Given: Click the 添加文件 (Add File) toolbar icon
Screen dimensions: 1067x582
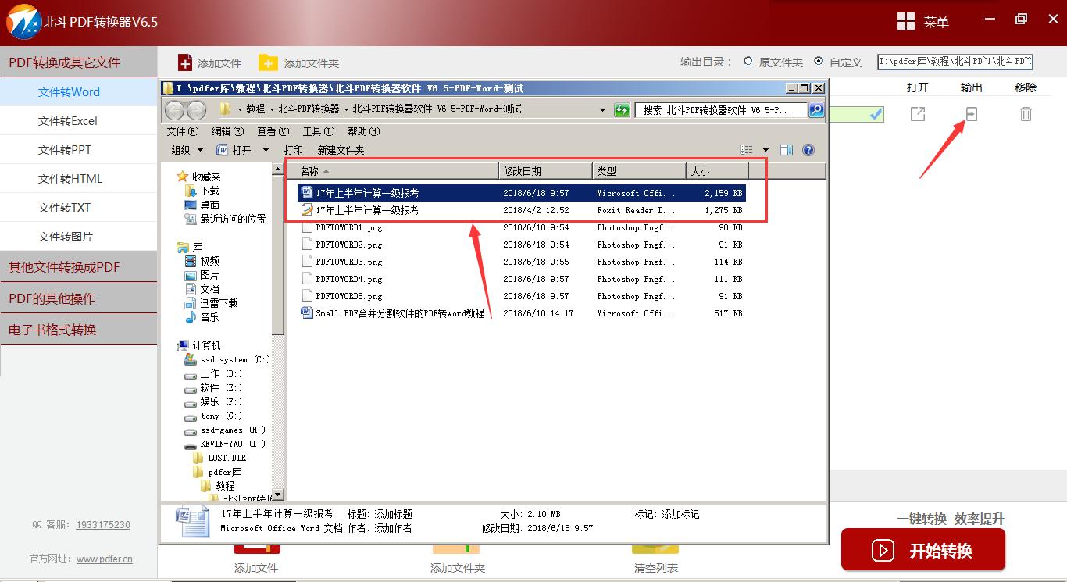Looking at the screenshot, I should coord(187,62).
